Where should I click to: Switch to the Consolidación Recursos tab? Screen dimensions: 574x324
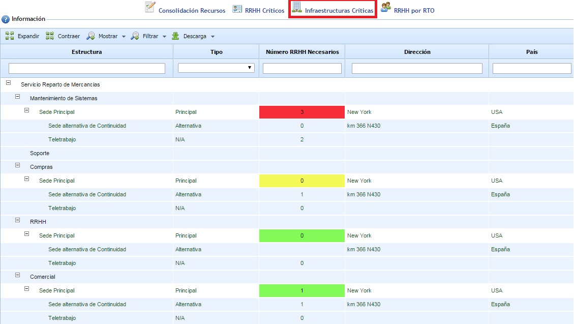tap(192, 11)
